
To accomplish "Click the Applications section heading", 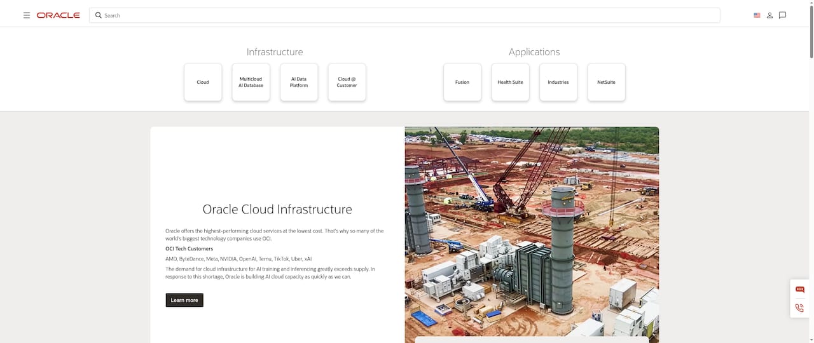I will (534, 52).
